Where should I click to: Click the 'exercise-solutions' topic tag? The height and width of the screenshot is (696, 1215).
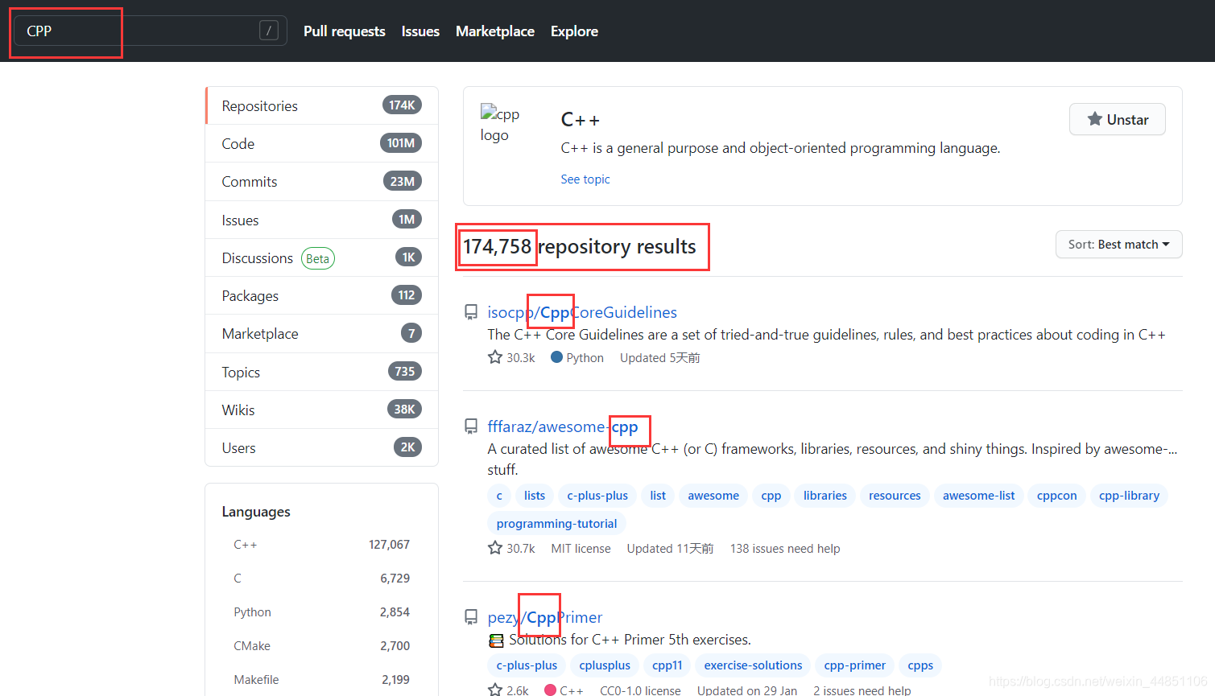754,665
